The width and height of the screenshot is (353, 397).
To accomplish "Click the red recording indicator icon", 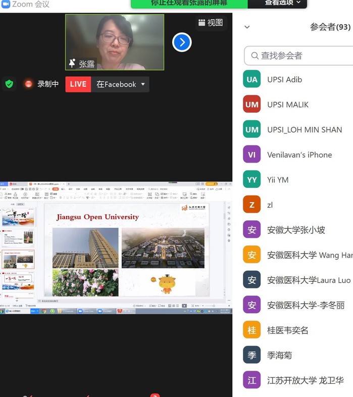I will 29,84.
